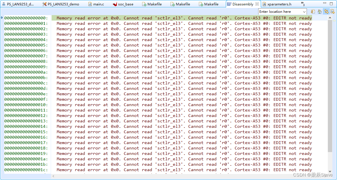This screenshot has width=337, height=180.
Task: Click the keyboard icon on the Disassembly tab
Action: pos(229,4)
